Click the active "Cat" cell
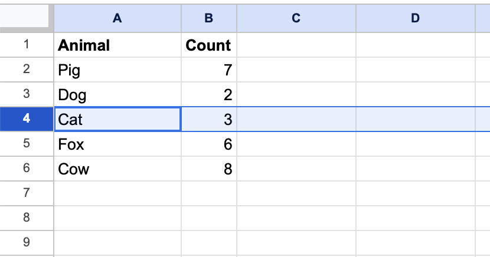 tap(117, 120)
